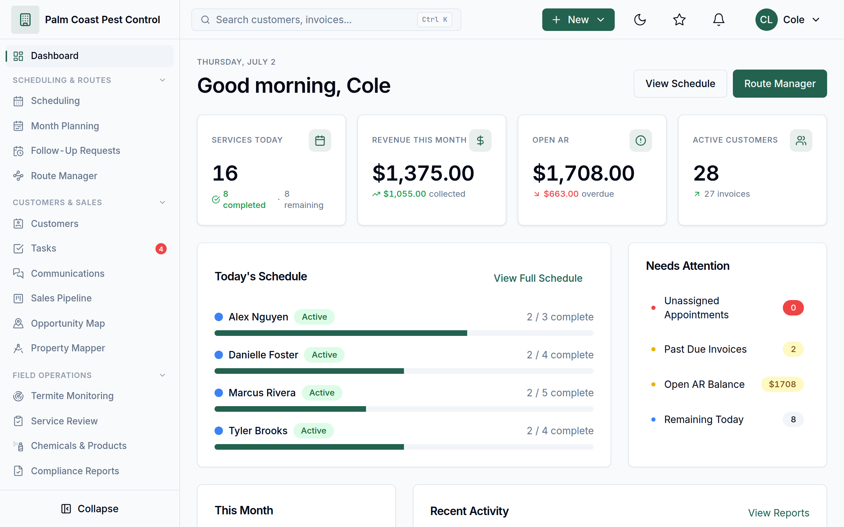Screen dimensions: 844x527
Task: Open the New dropdown button
Action: 578,20
